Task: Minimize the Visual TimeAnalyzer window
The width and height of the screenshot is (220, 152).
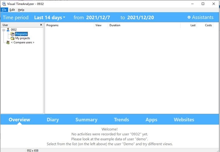Action: pos(192,4)
